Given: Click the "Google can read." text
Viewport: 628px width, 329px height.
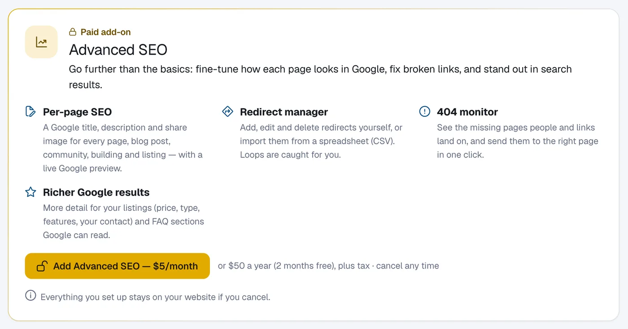Looking at the screenshot, I should (77, 235).
